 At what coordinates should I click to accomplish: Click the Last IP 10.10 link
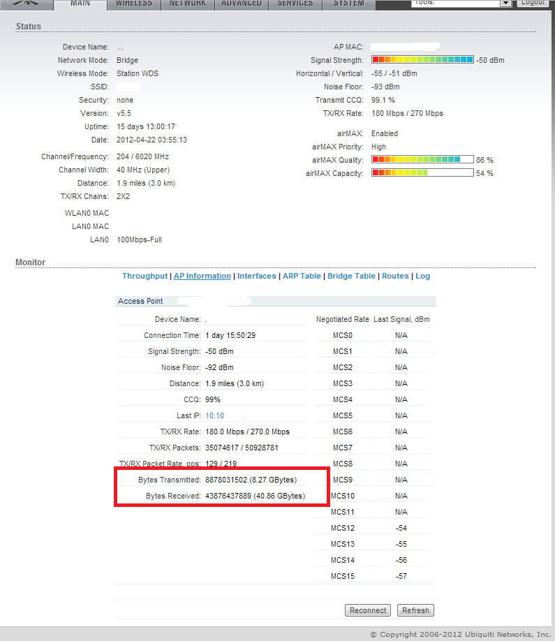click(214, 415)
